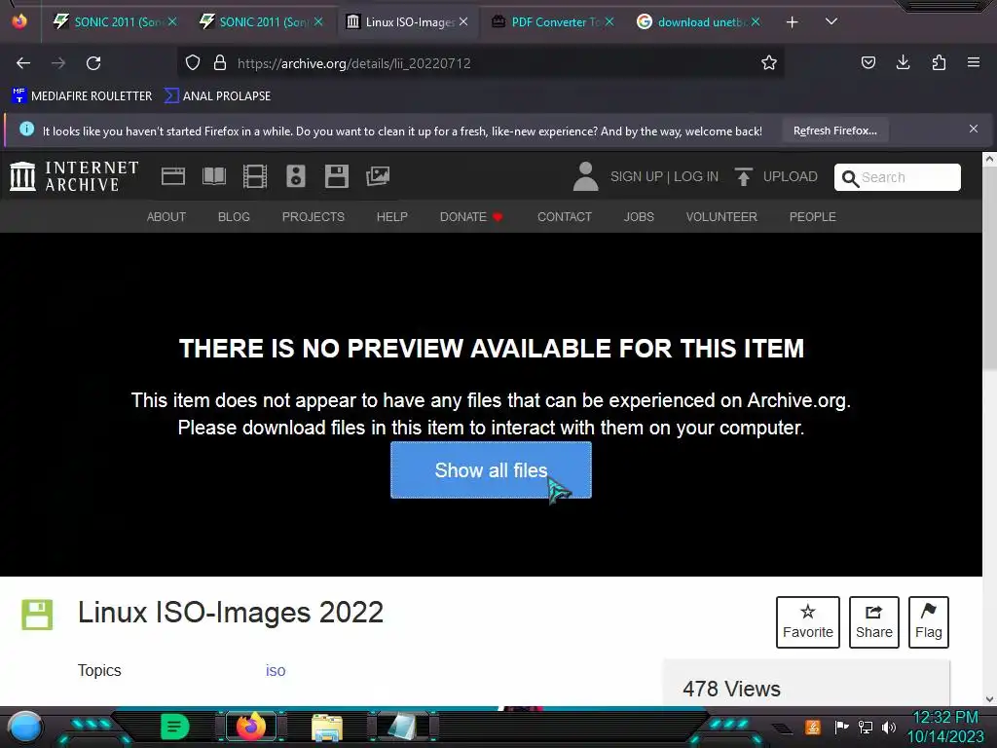Click the UPLOAD link
The width and height of the screenshot is (997, 748).
click(x=776, y=177)
